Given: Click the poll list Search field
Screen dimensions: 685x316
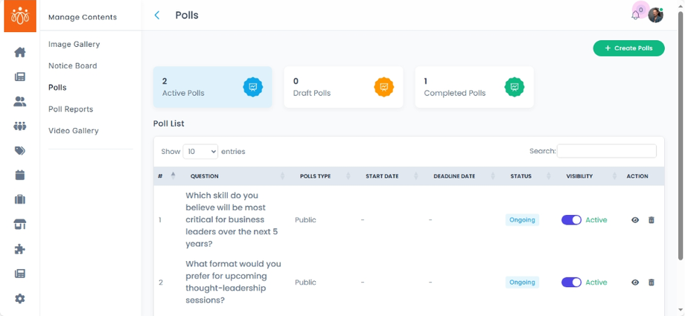Looking at the screenshot, I should [x=606, y=151].
